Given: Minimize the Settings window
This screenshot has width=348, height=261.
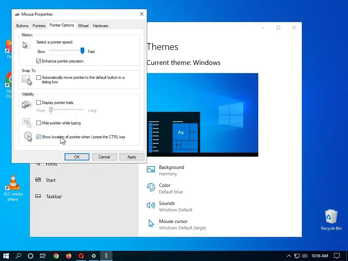Looking at the screenshot, I should (263, 28).
